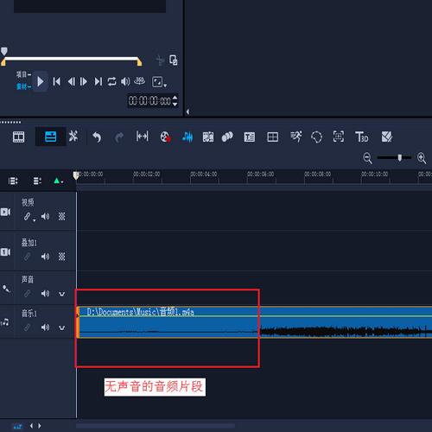Screen dimensions: 432x432
Task: Click enlarge preview window icon
Action: tap(174, 60)
